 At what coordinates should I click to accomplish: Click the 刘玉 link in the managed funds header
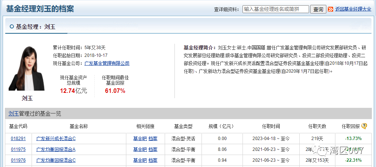pos(14,114)
